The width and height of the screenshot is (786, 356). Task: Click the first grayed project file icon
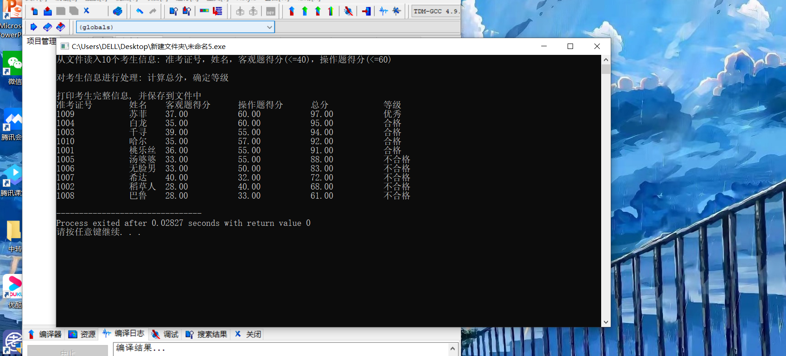(x=240, y=11)
